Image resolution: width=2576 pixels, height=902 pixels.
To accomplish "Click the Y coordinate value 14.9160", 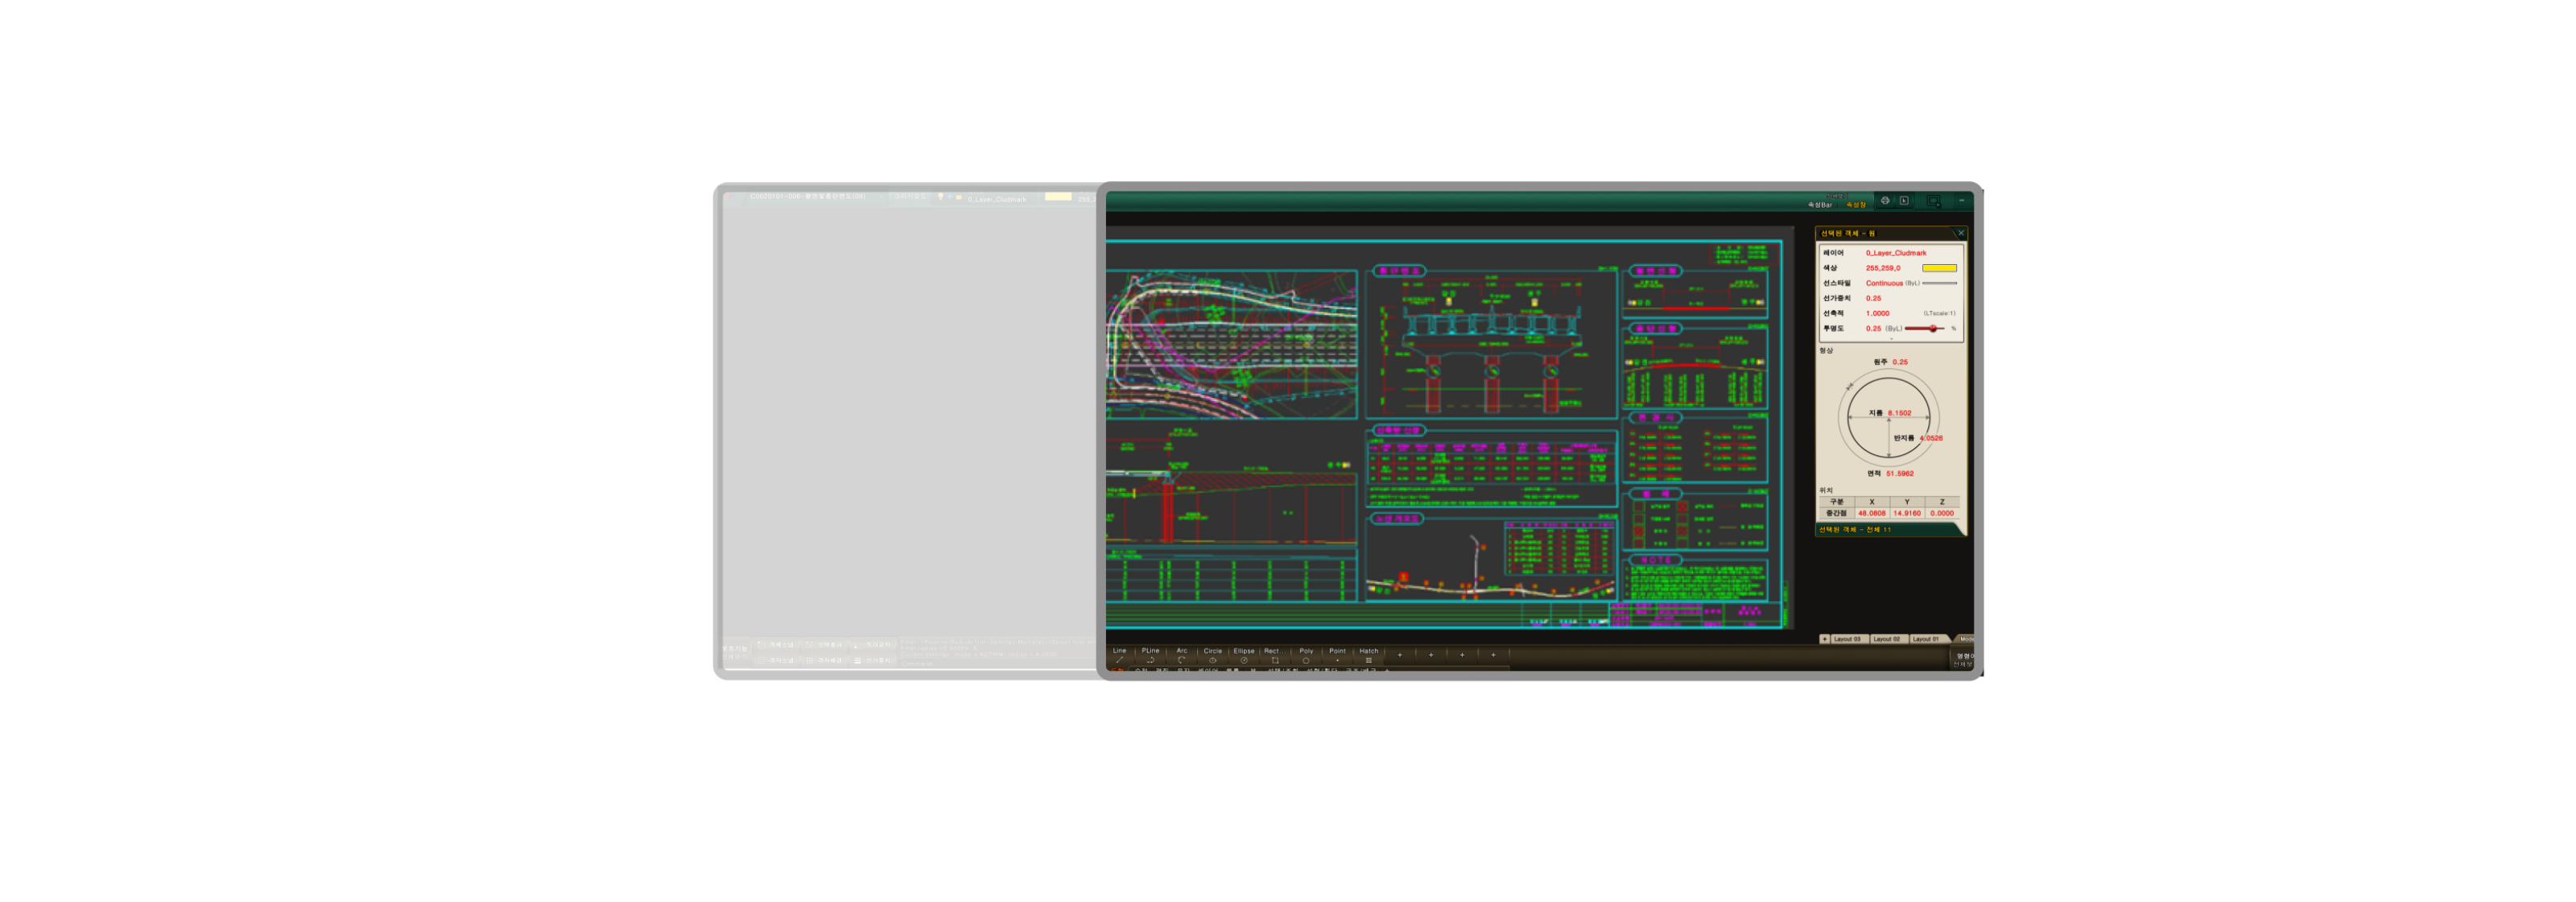I will pos(1906,513).
